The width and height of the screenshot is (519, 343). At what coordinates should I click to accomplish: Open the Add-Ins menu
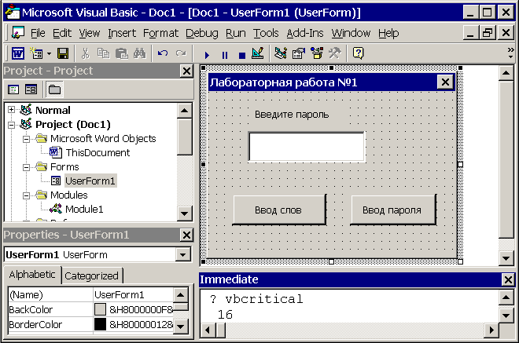(x=305, y=33)
